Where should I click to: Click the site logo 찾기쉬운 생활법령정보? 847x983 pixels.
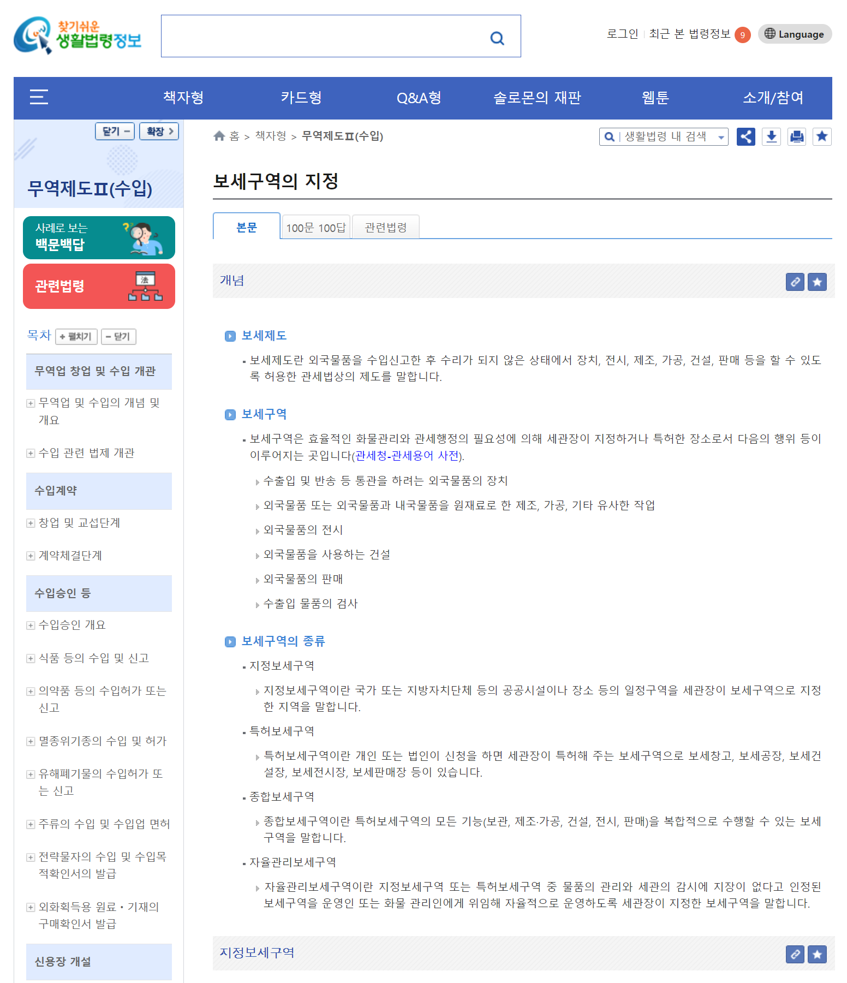click(x=77, y=35)
